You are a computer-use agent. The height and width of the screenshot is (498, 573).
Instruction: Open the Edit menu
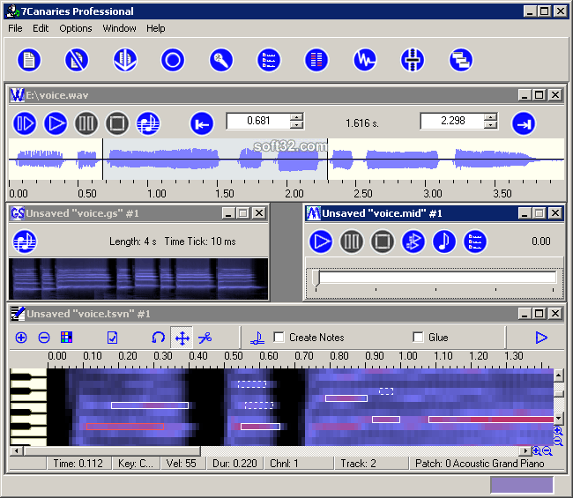tap(41, 28)
